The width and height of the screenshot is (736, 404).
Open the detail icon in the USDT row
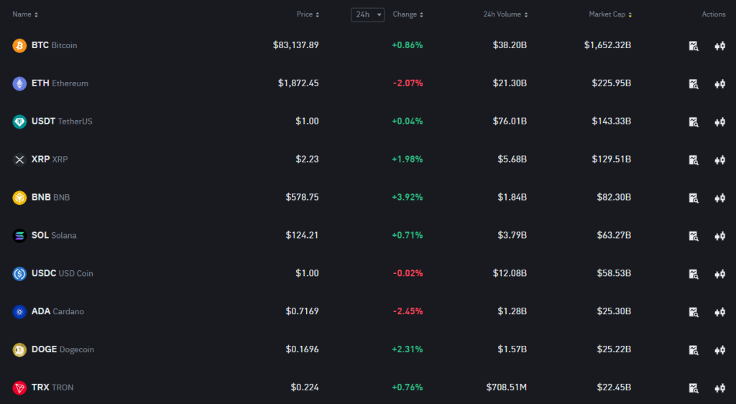tap(694, 122)
